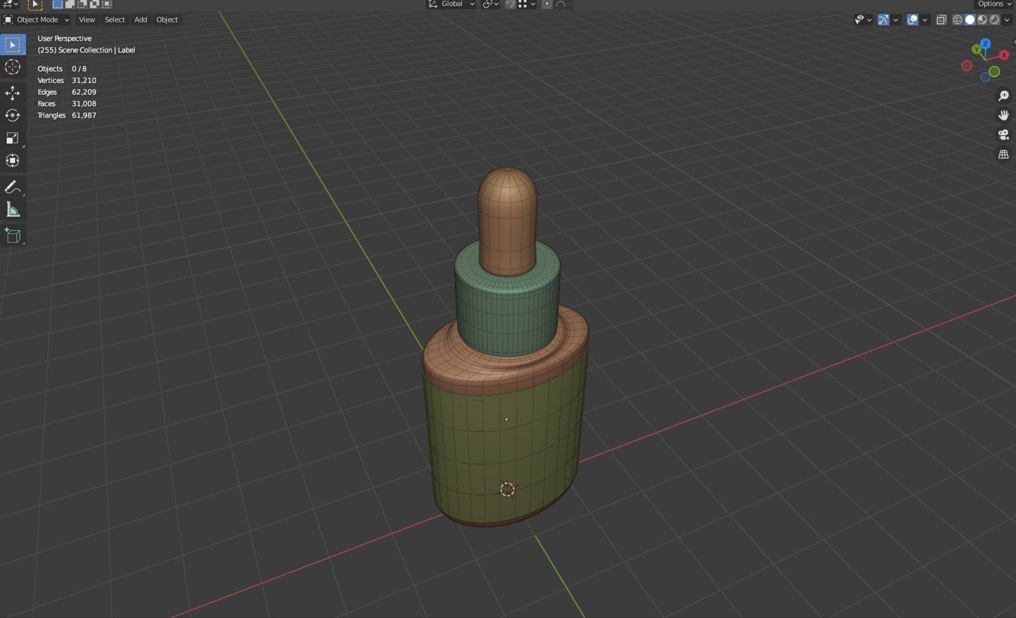Click the tweak select arrow icon in header
Image resolution: width=1016 pixels, height=618 pixels.
pos(35,5)
